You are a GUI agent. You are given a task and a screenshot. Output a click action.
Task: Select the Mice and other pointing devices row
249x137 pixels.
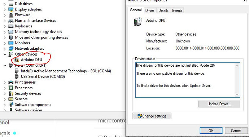(x=41, y=37)
